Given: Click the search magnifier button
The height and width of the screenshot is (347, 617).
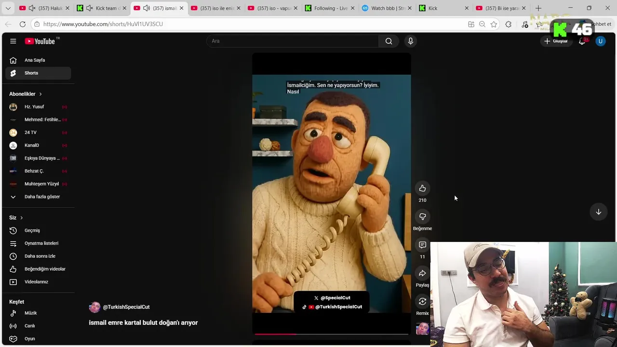Looking at the screenshot, I should coord(389,41).
